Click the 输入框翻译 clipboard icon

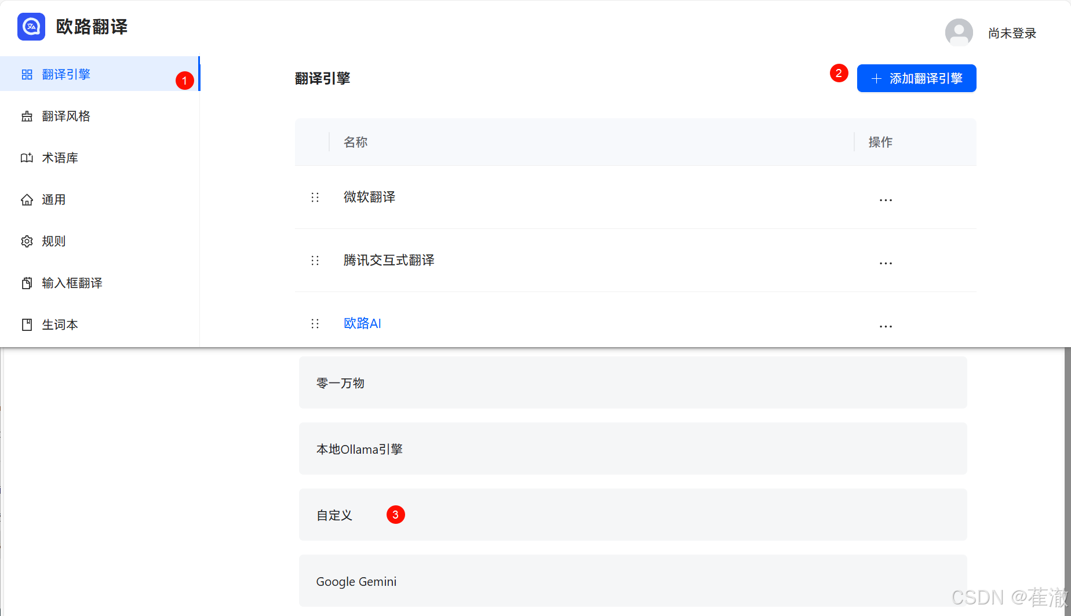pyautogui.click(x=27, y=283)
